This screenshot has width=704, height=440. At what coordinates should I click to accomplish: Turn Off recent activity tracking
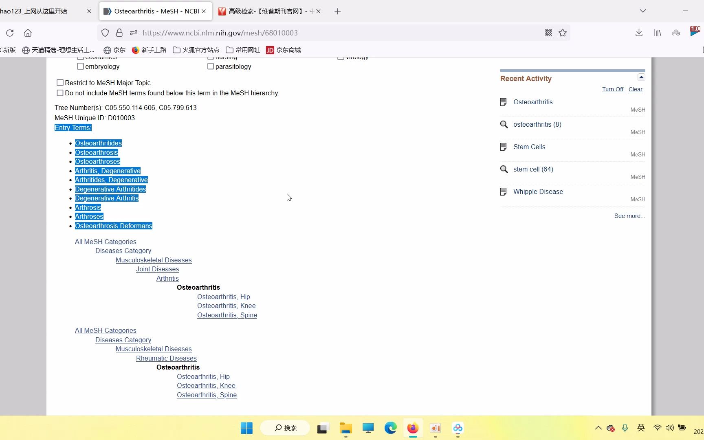pos(613,90)
